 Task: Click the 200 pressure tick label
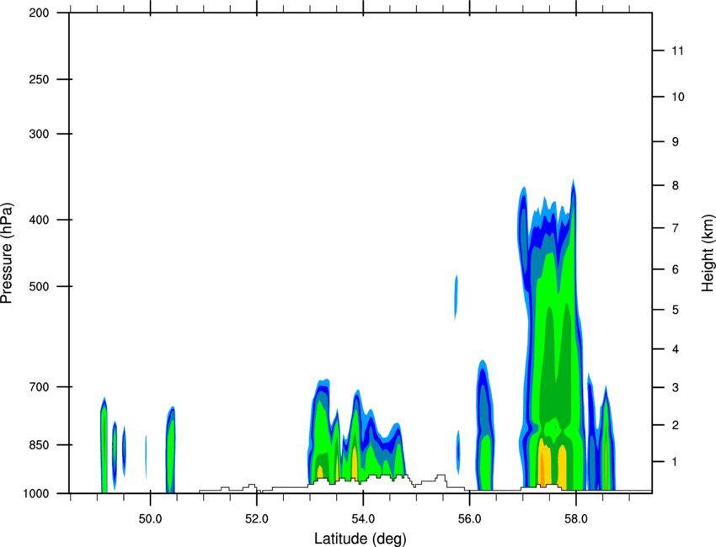point(39,13)
